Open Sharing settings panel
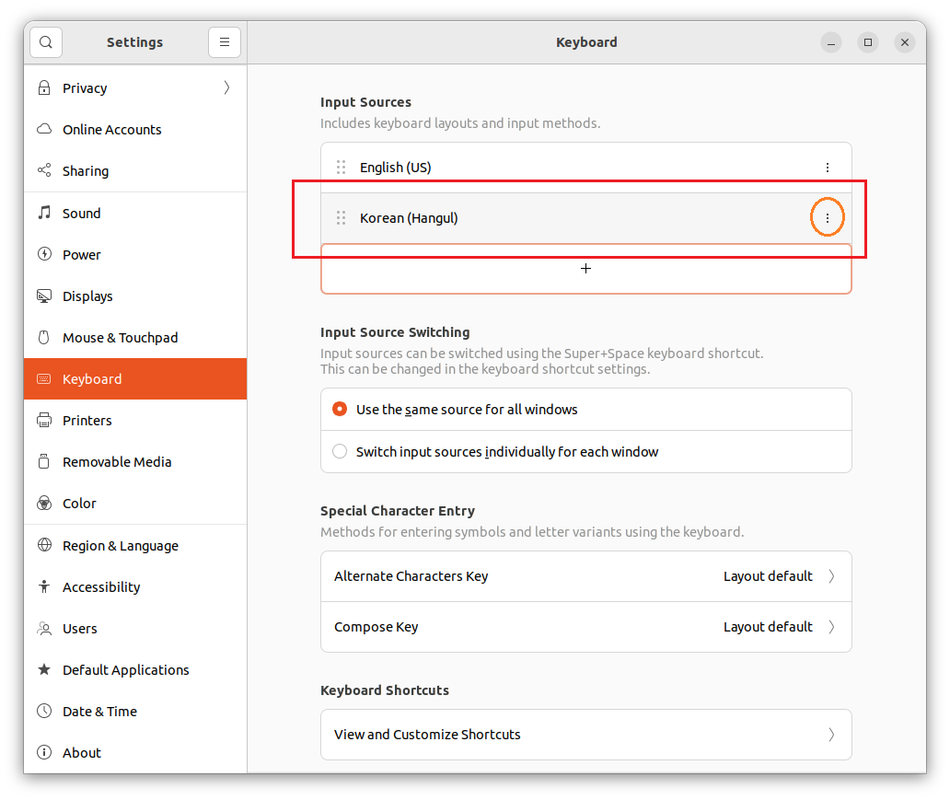Viewport: 950px width, 800px height. coord(135,171)
